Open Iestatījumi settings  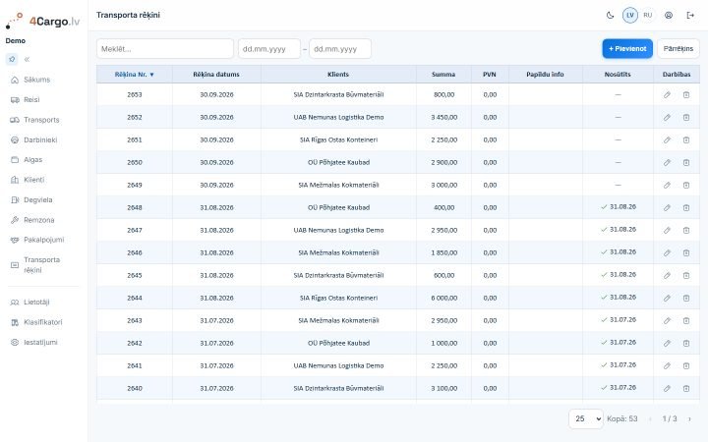(x=43, y=343)
